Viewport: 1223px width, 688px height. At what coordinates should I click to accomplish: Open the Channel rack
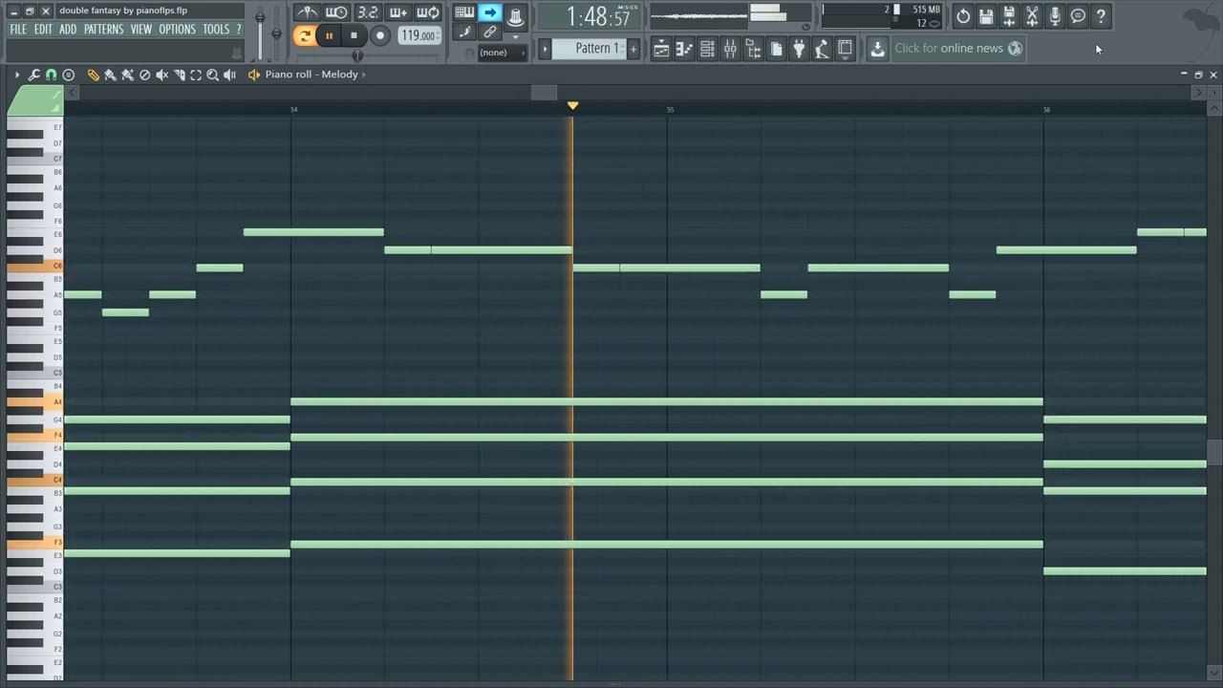pyautogui.click(x=707, y=49)
